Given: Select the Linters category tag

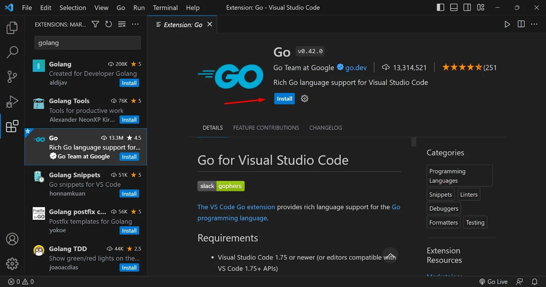Looking at the screenshot, I should (x=469, y=194).
